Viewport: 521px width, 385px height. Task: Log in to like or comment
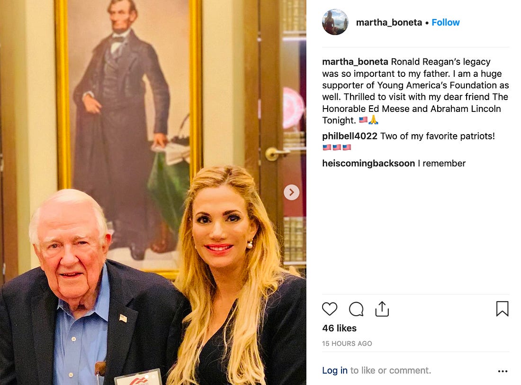(x=334, y=370)
